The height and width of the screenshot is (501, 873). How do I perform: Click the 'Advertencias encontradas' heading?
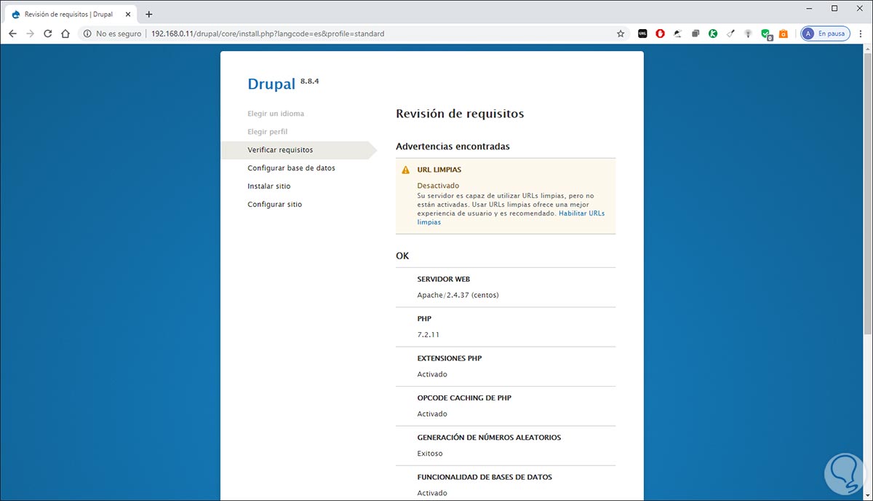453,146
